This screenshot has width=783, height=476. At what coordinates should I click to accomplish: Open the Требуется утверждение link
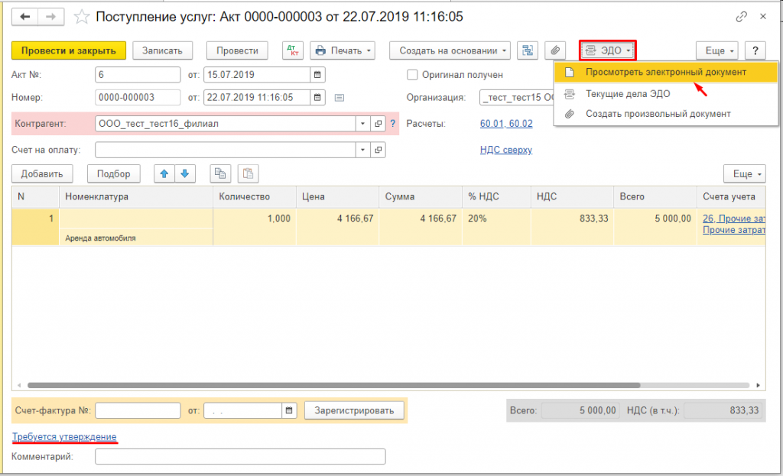click(64, 436)
